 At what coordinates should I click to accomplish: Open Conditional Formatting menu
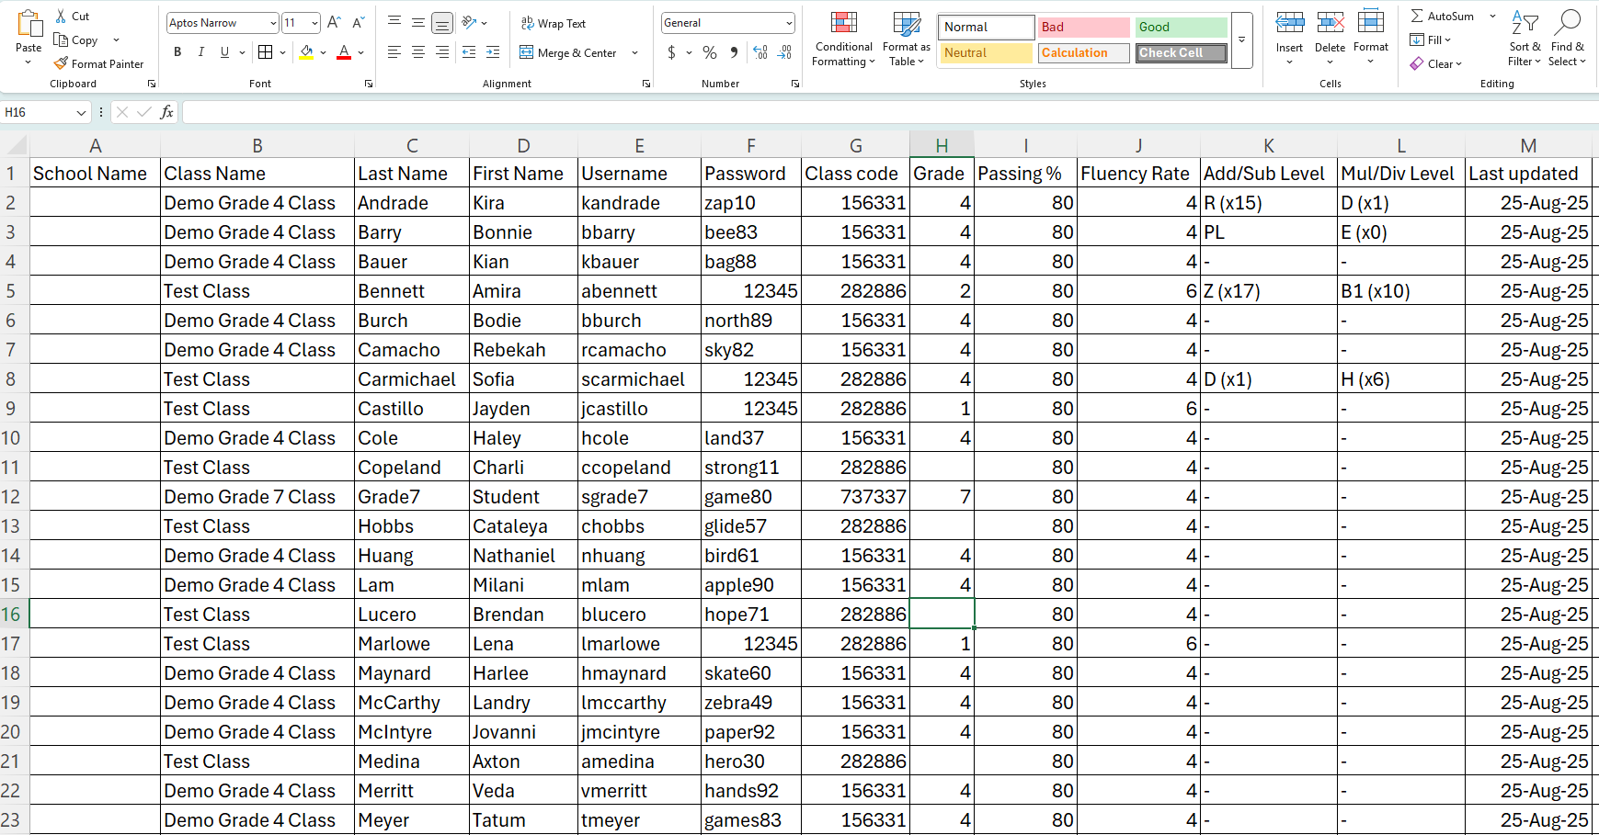pyautogui.click(x=843, y=39)
